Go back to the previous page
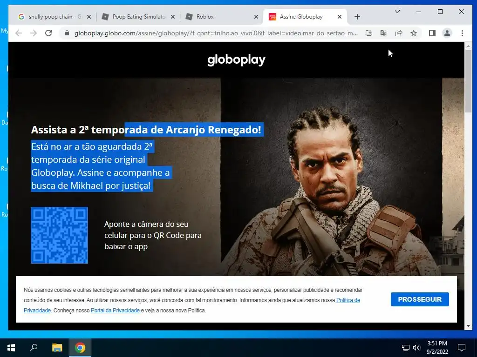477x357 pixels. click(19, 33)
